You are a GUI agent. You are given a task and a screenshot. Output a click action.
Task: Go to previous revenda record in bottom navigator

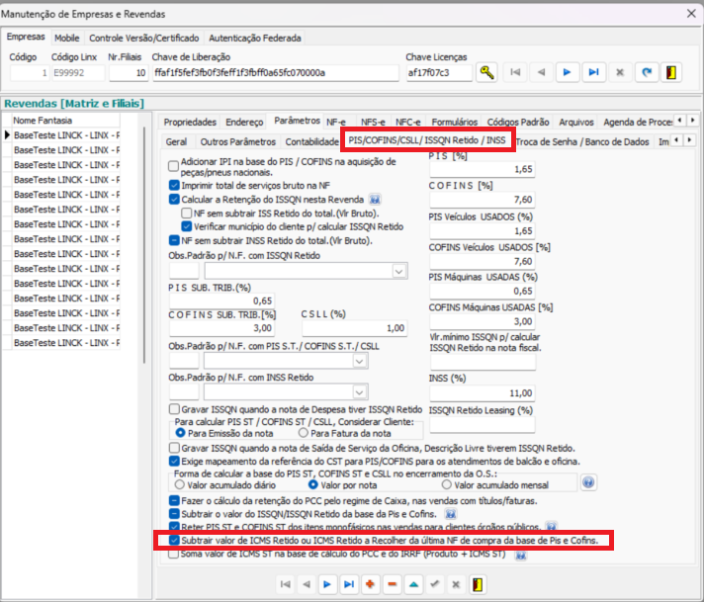pyautogui.click(x=307, y=584)
